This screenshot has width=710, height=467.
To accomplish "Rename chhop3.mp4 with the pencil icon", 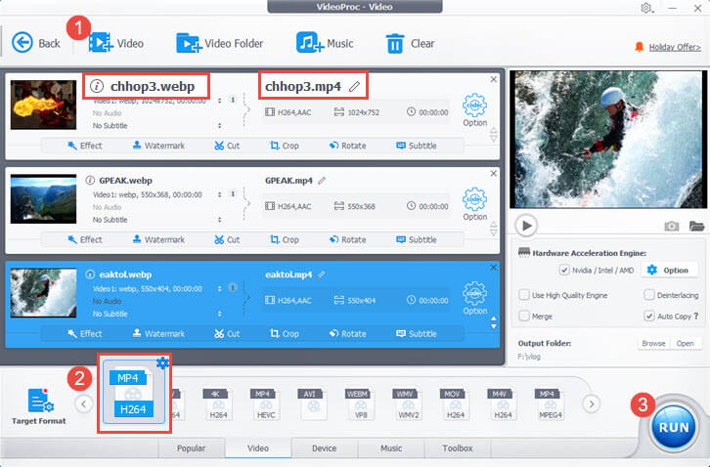I will point(355,86).
